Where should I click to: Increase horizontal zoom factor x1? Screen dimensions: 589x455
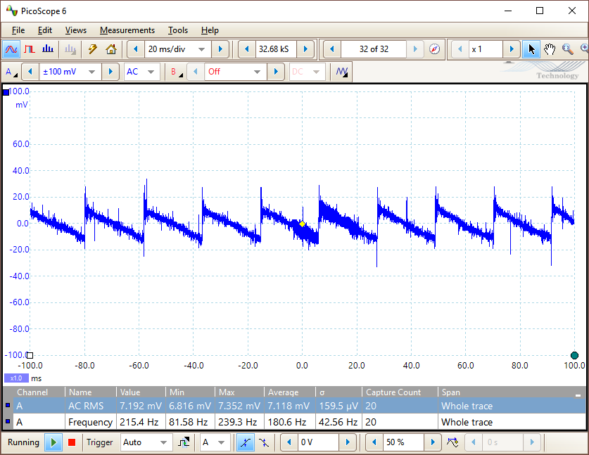[512, 49]
